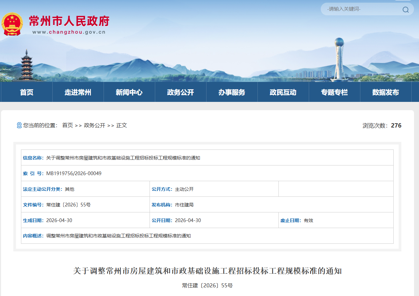Click the 生成日期 value 2026-04-30
This screenshot has height=296, width=419.
point(59,220)
